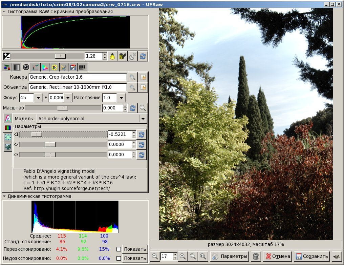Viewport: 344px width, 265px height.
Task: Search for camera with magnifier icon
Action: click(132, 77)
